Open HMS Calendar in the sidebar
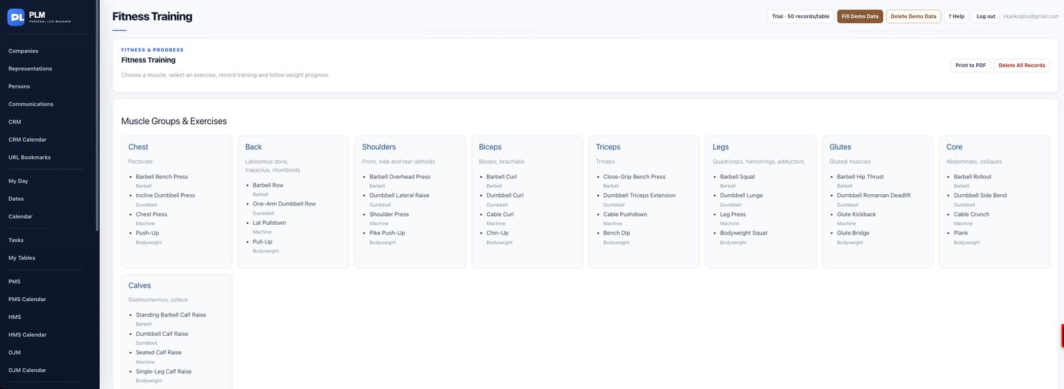This screenshot has width=1064, height=389. click(27, 335)
